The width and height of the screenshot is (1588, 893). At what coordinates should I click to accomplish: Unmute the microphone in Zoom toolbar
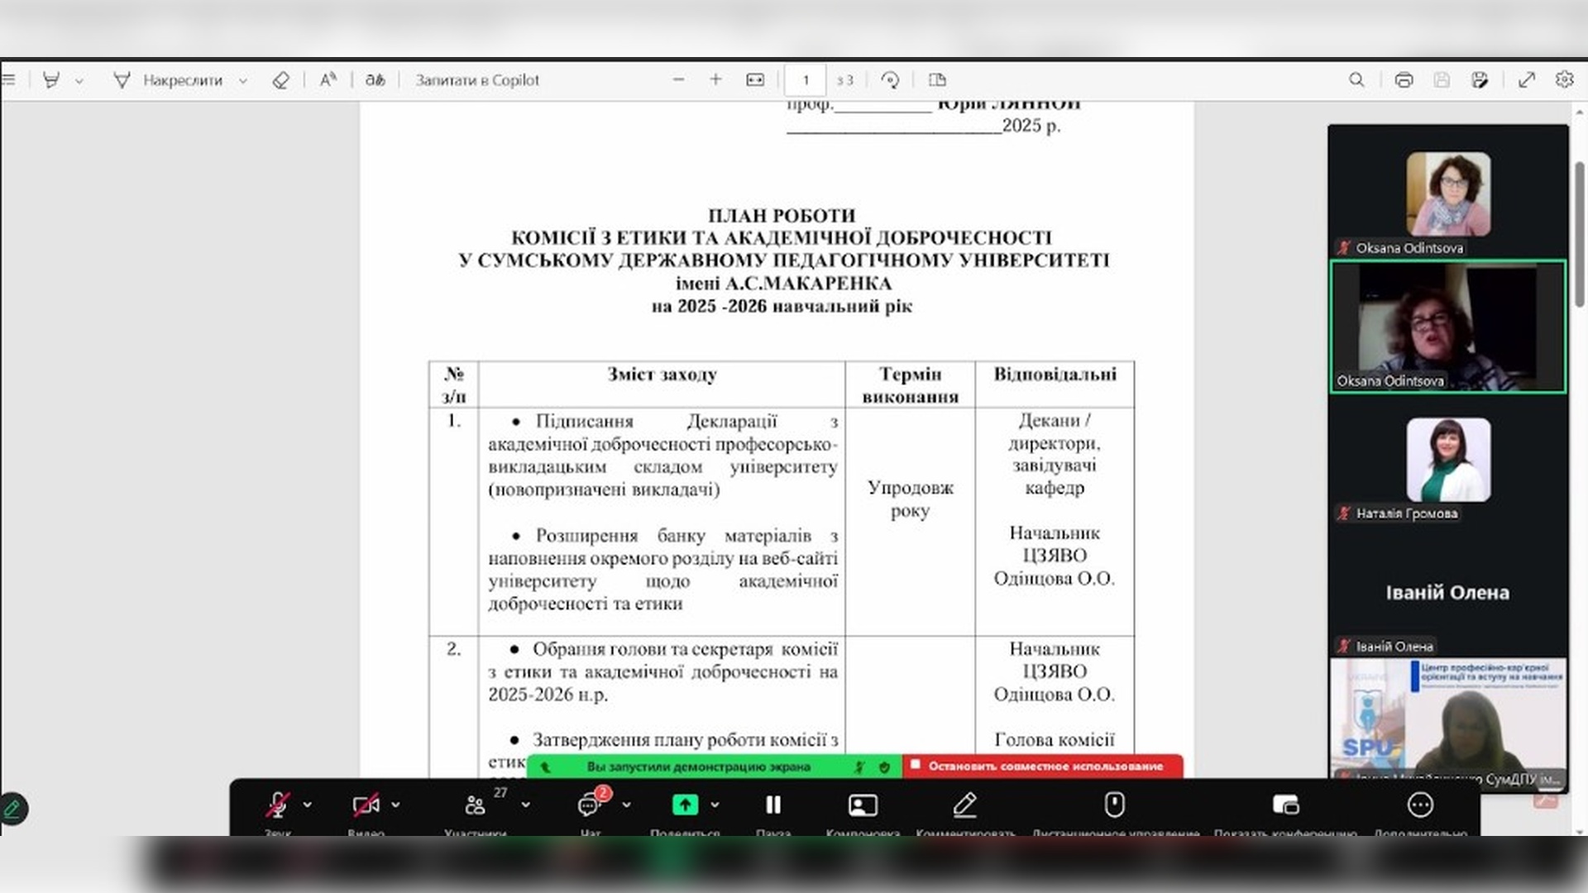[x=277, y=805]
